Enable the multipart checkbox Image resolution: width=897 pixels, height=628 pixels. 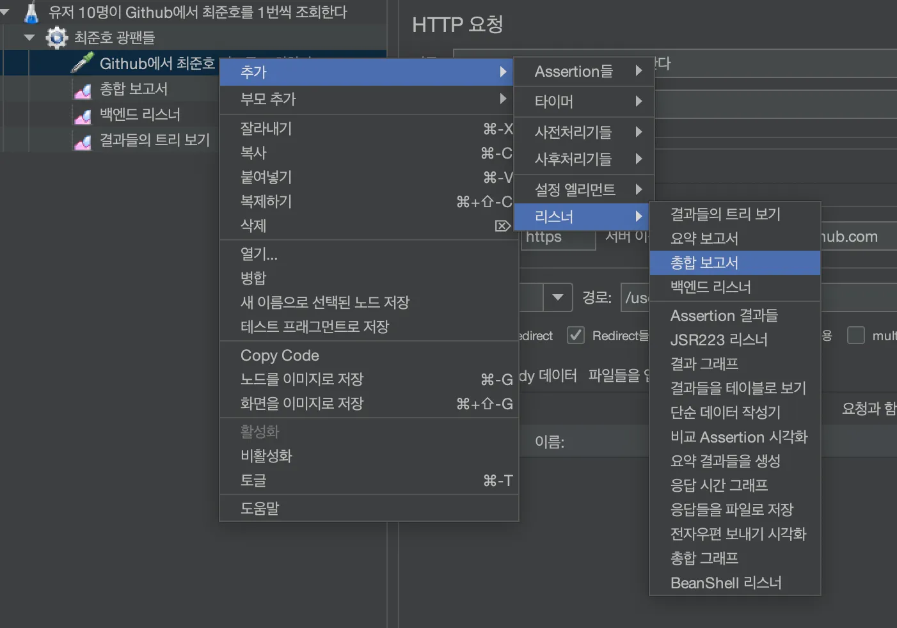pyautogui.click(x=855, y=336)
